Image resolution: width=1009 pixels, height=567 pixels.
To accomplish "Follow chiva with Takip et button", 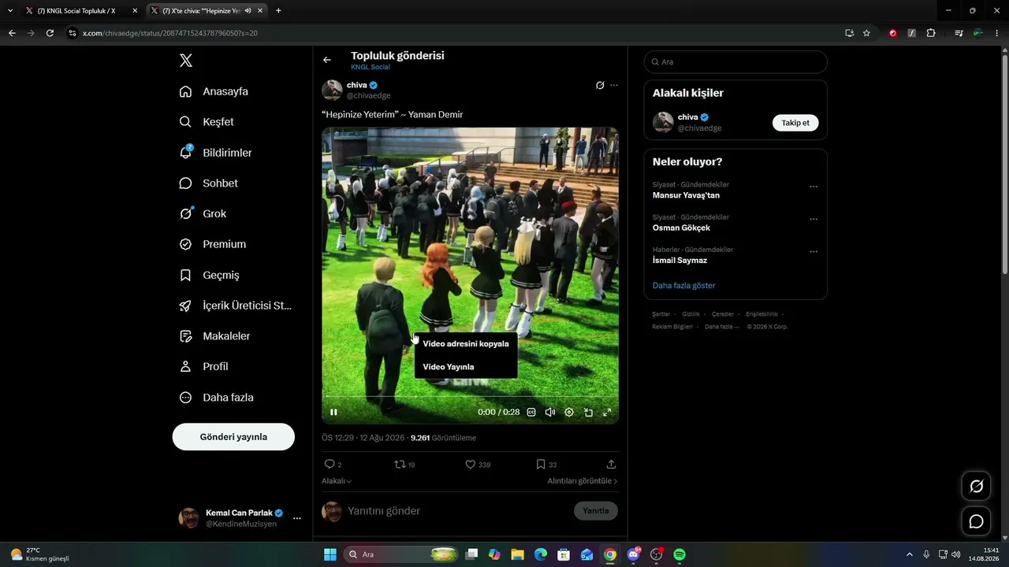I will 795,123.
